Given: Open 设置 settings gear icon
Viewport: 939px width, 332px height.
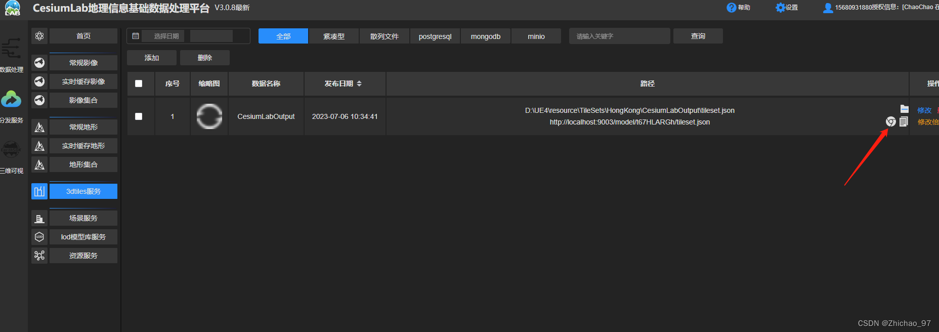Looking at the screenshot, I should [780, 8].
